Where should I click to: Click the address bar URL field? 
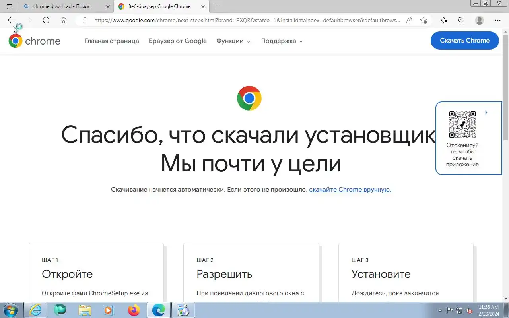(247, 20)
